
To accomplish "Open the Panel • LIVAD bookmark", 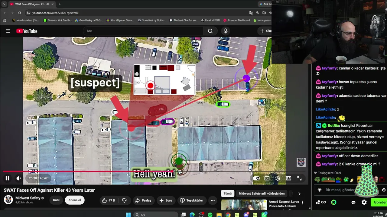I will click(210, 20).
